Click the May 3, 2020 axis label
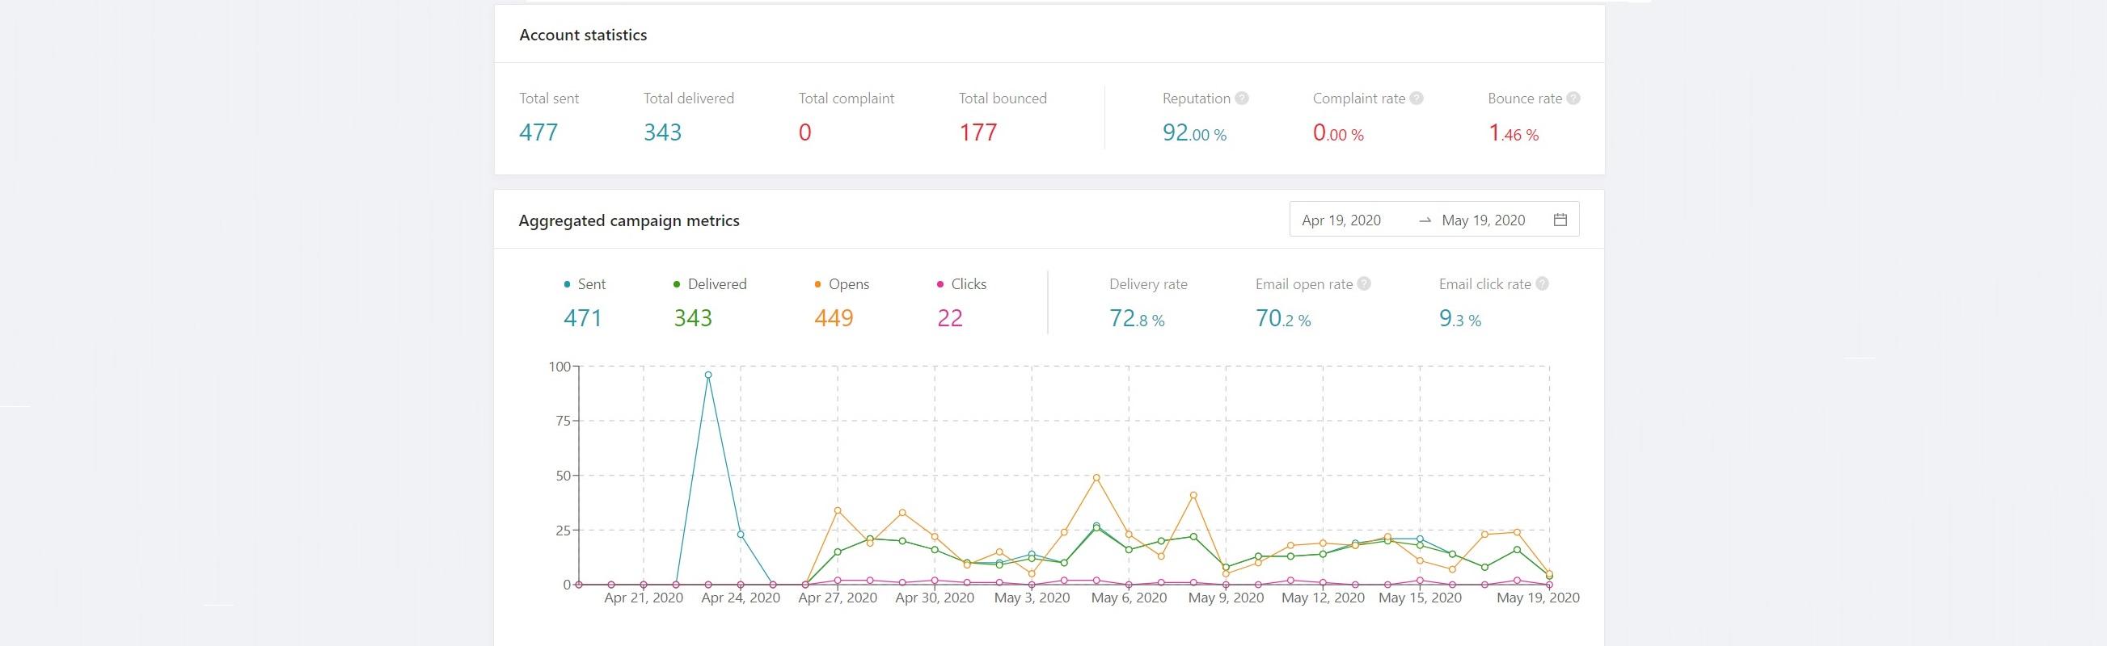 point(1032,598)
